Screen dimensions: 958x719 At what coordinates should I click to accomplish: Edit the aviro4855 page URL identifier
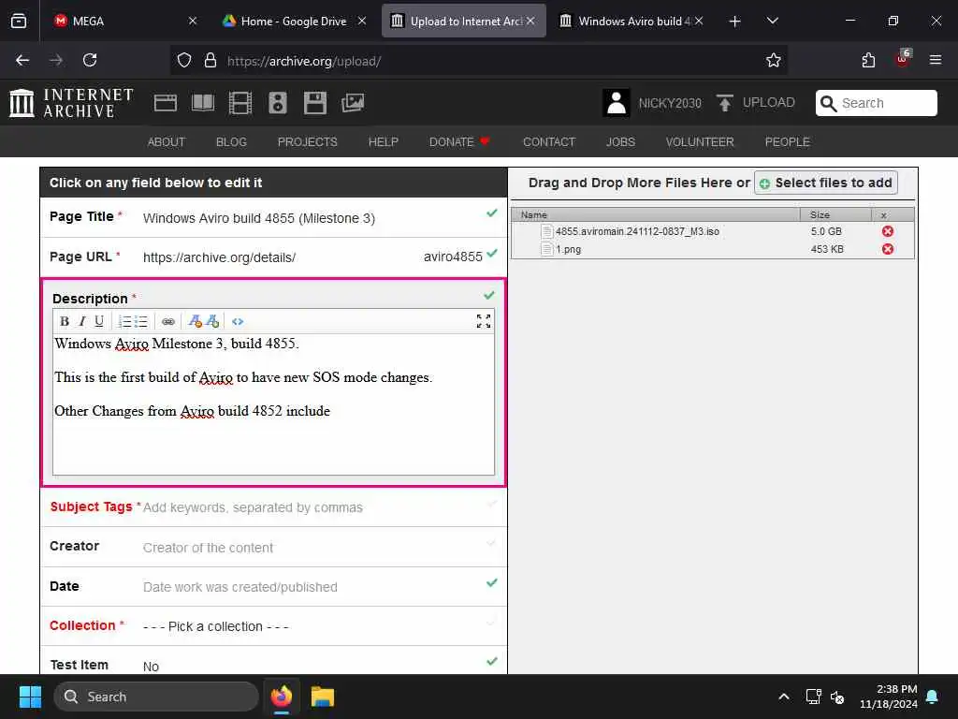[x=453, y=257]
